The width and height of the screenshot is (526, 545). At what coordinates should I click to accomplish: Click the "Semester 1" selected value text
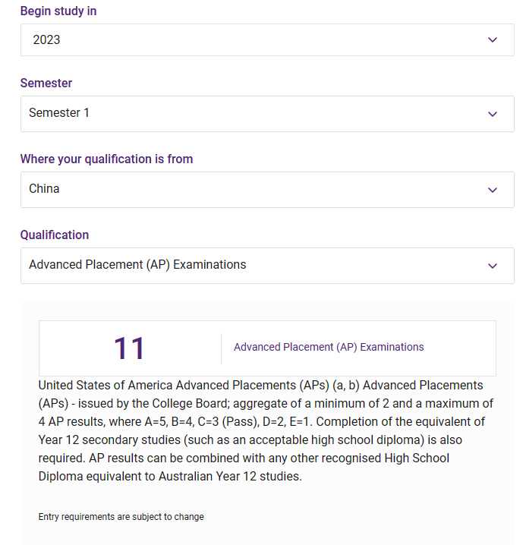[59, 113]
